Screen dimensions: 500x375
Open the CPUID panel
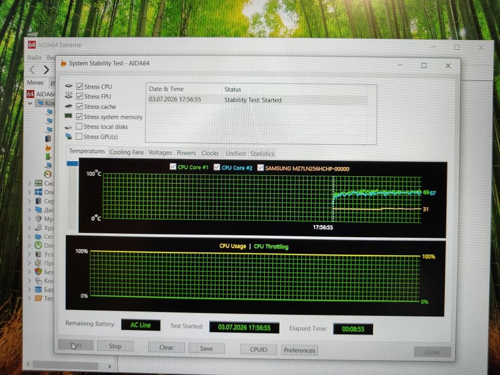pos(259,349)
